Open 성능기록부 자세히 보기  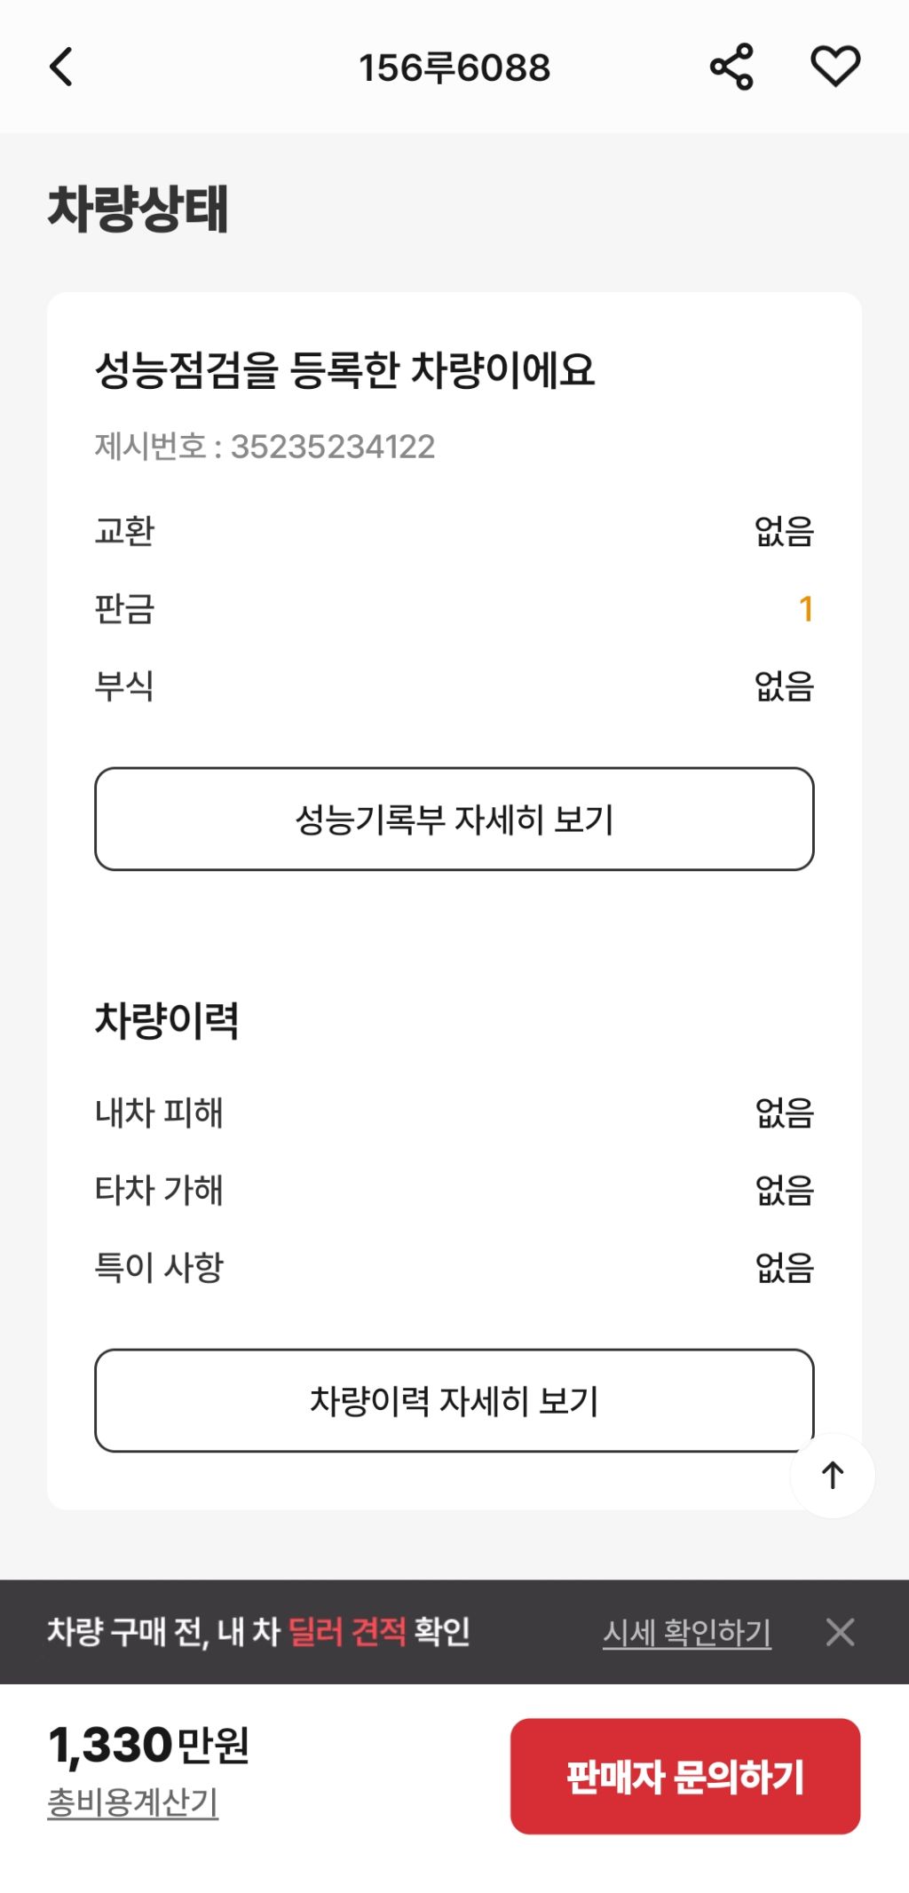click(454, 819)
